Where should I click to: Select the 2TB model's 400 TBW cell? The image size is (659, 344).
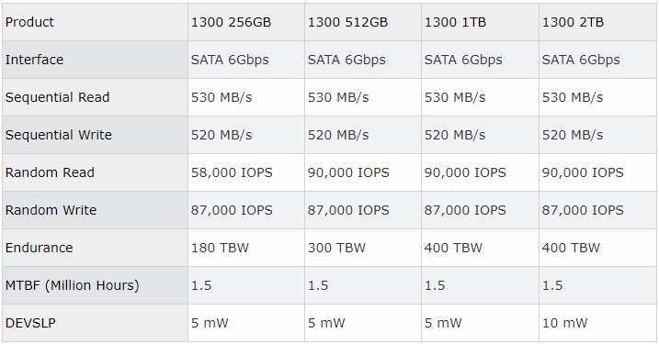(597, 248)
